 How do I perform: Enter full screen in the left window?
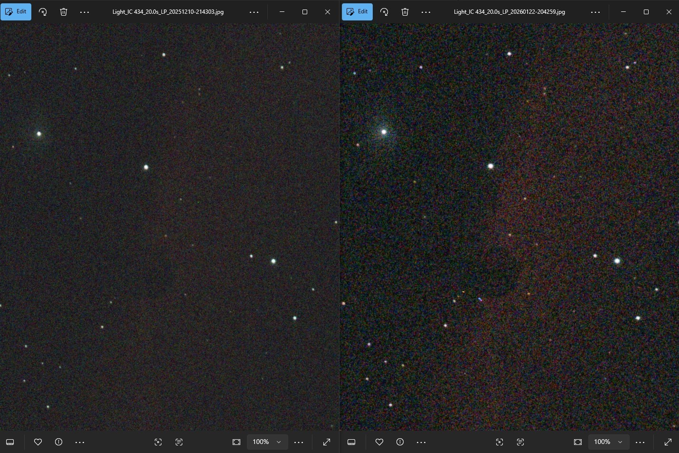(x=327, y=442)
